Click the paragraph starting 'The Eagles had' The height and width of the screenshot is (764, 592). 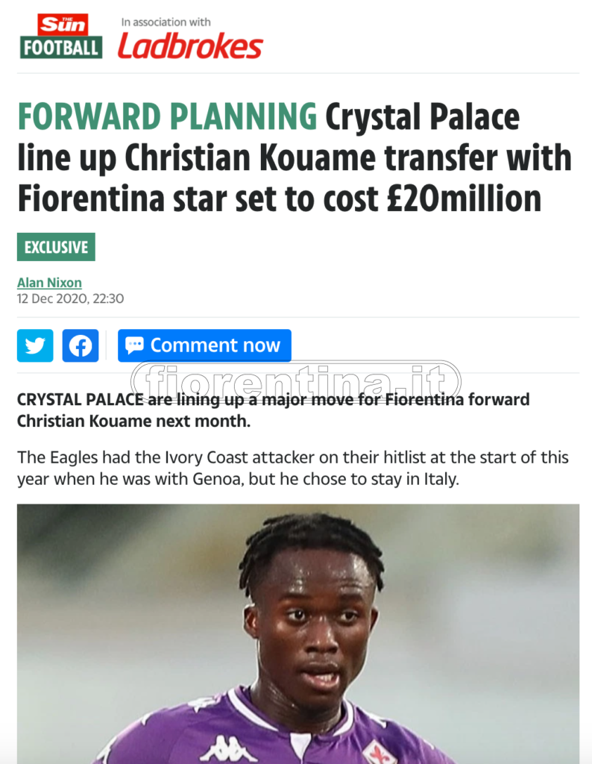[x=292, y=468]
